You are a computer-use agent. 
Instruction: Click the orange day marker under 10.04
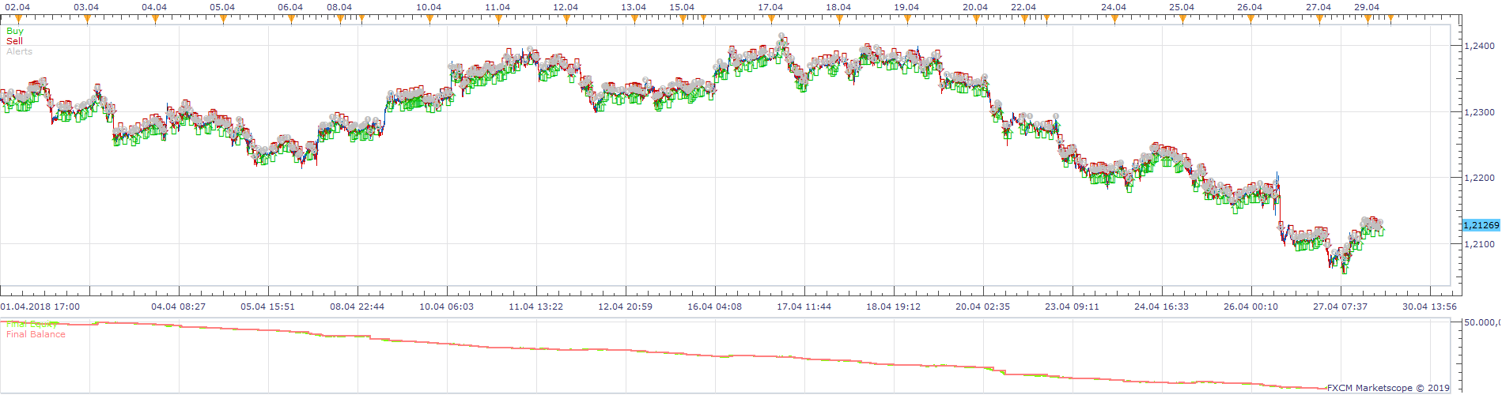(429, 20)
